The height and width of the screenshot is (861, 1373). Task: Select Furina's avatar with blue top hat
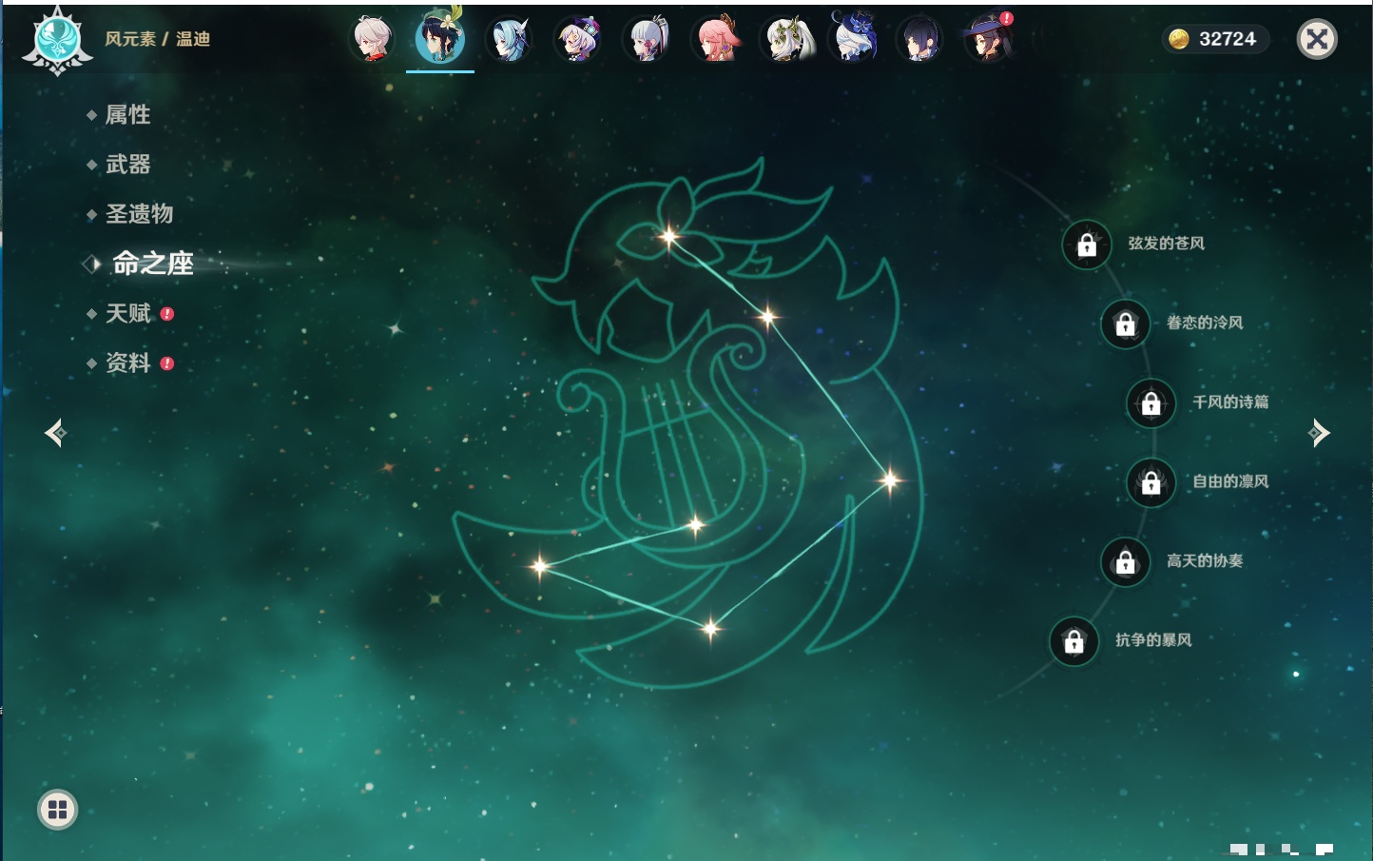(x=853, y=37)
